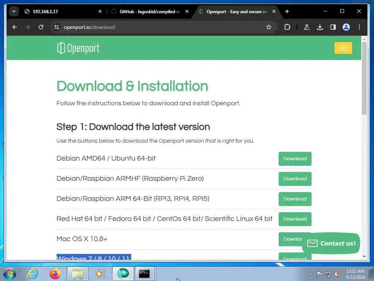Screen dimensions: 374x281
Task: Switch to the 192.168.1.17 tab
Action: pyautogui.click(x=60, y=11)
